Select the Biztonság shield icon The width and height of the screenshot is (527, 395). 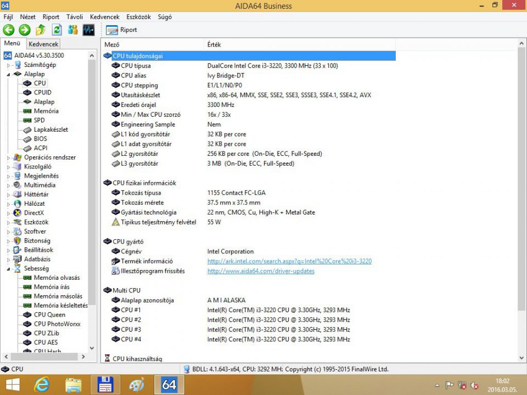pos(17,241)
